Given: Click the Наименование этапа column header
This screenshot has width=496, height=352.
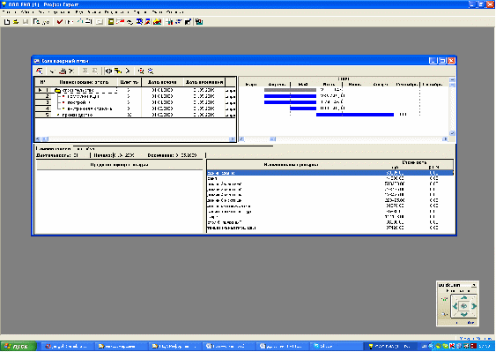Looking at the screenshot, I should coord(85,82).
